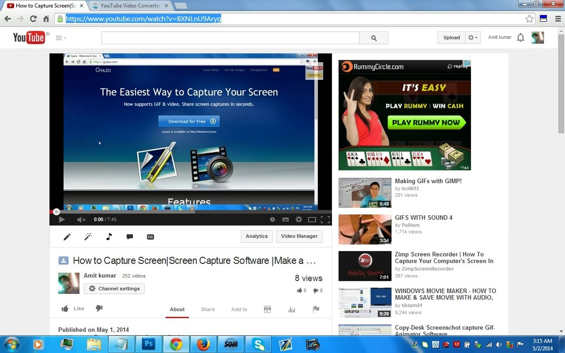The image size is (565, 353).
Task: Click the channel avatar beside Amit kumar
Action: click(69, 283)
